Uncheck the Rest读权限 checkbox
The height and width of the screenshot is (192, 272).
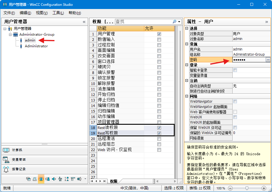[x=159, y=128]
